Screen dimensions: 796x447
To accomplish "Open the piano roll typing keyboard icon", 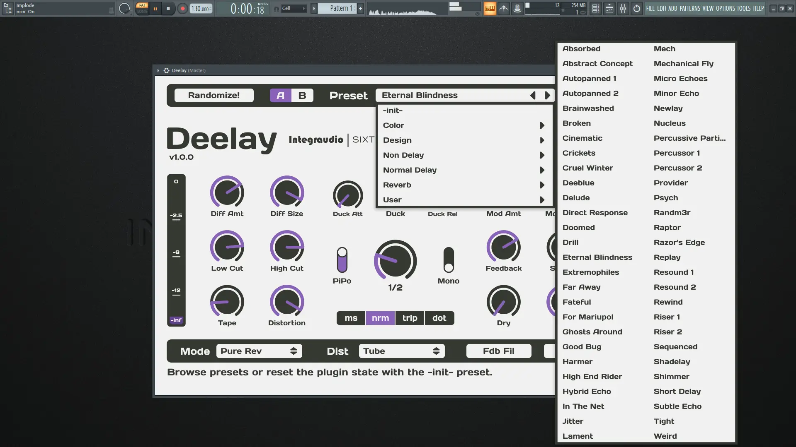I will [x=490, y=8].
